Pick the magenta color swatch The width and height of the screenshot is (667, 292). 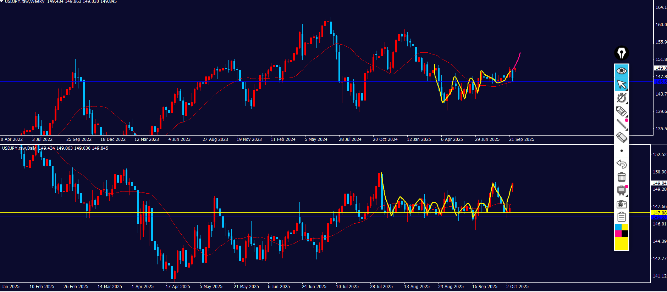point(618,234)
